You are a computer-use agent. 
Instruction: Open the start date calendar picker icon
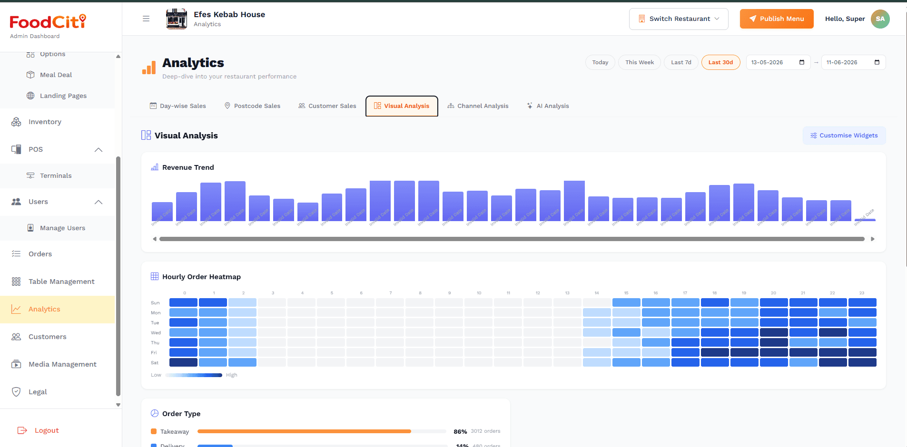(x=802, y=62)
